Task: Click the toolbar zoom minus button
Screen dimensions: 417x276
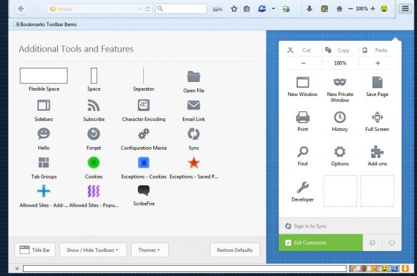Action: pyautogui.click(x=351, y=9)
